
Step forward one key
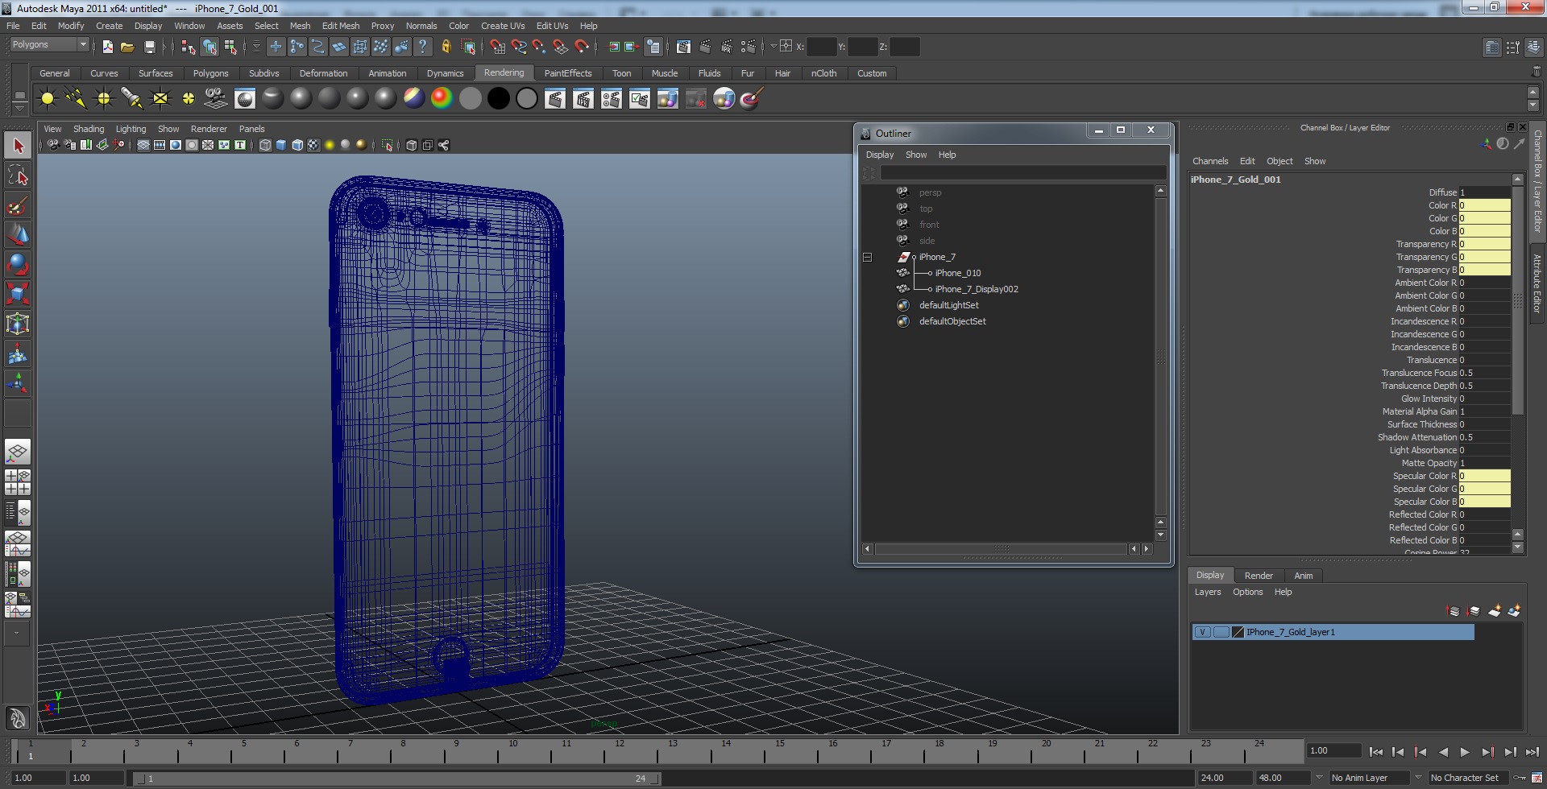pyautogui.click(x=1487, y=752)
